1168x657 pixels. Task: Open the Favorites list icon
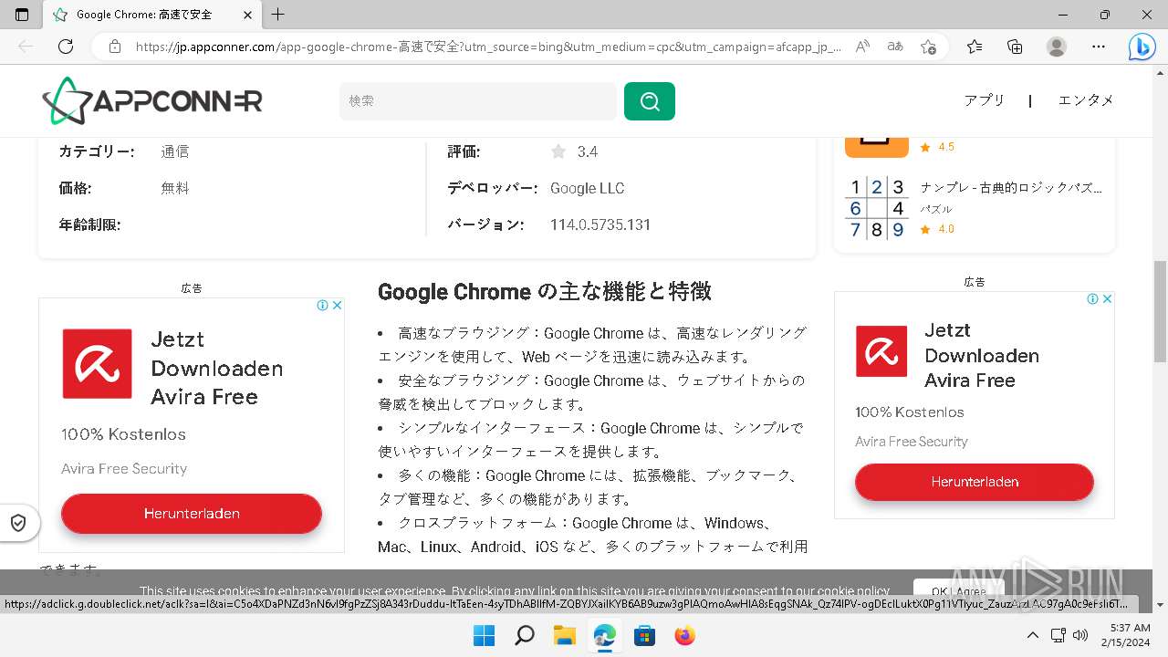click(x=975, y=47)
